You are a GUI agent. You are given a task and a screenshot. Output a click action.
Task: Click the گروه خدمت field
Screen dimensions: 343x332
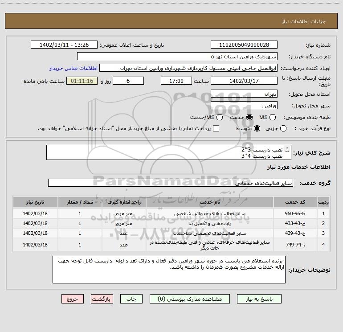coord(171,183)
